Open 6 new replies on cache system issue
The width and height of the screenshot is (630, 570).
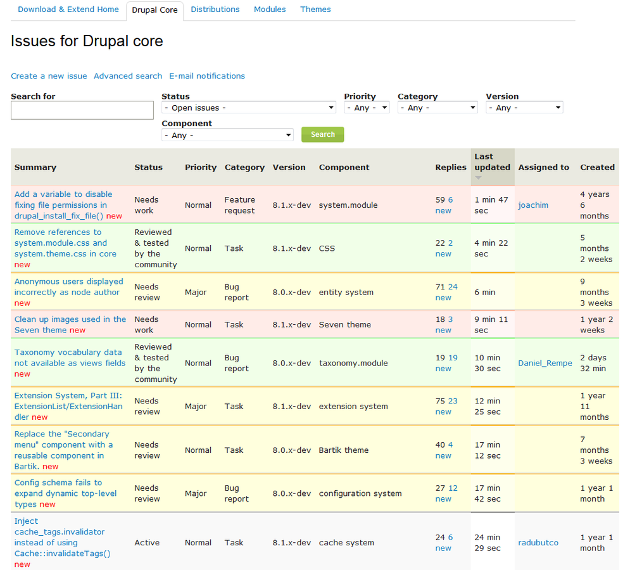(x=444, y=543)
